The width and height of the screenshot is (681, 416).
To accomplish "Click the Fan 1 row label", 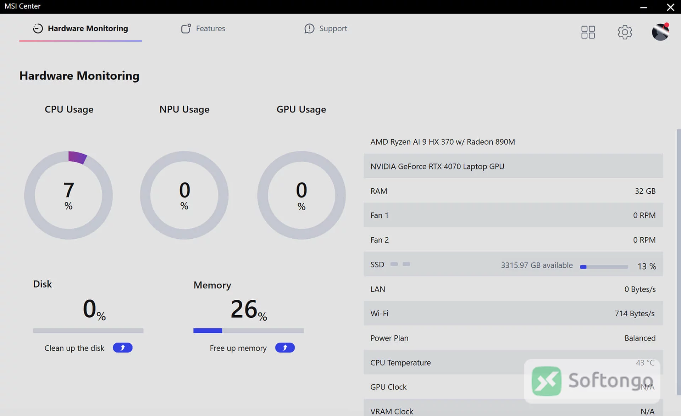I will [x=380, y=215].
